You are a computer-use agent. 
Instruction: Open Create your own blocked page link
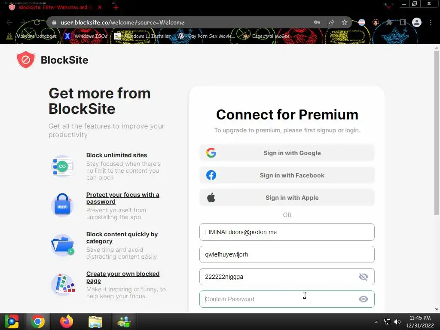[122, 277]
